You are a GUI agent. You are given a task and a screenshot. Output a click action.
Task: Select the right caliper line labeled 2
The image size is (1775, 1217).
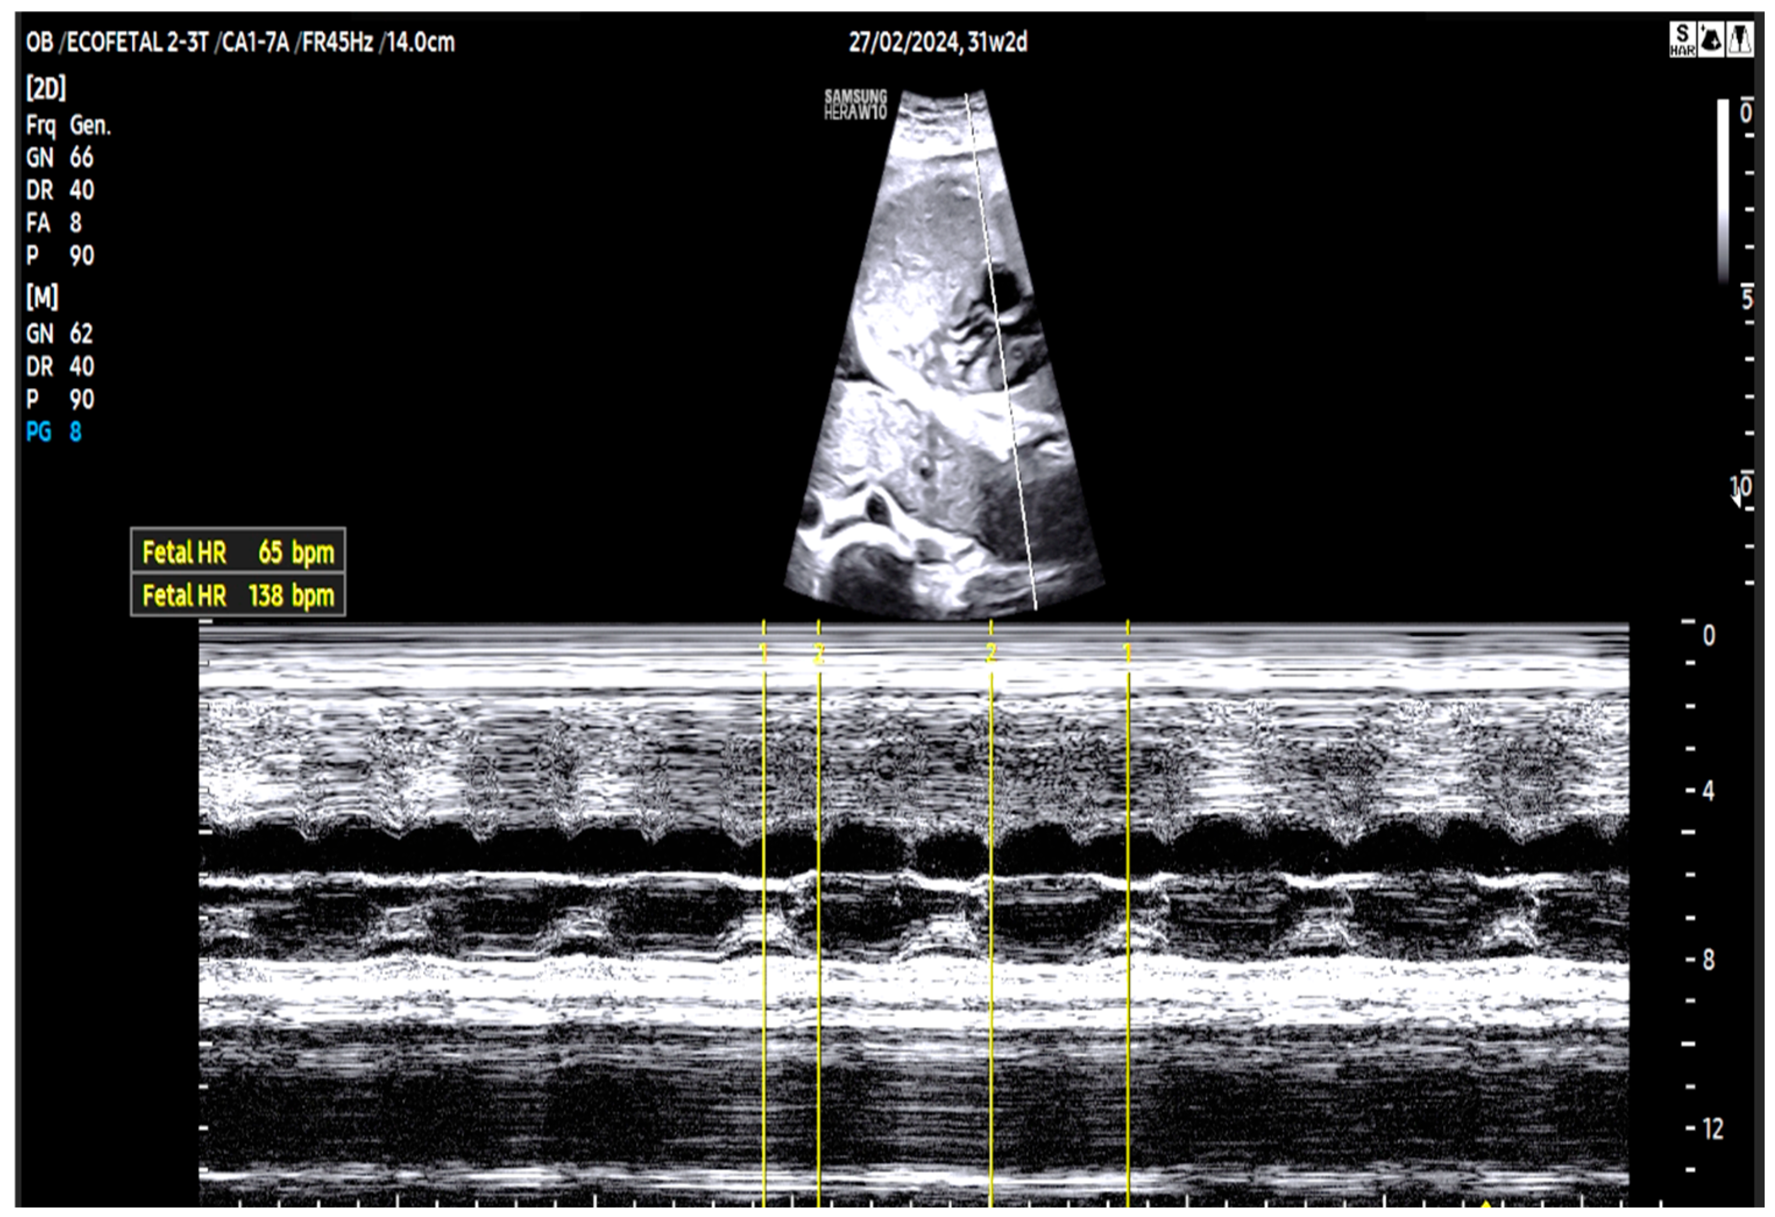tap(991, 916)
